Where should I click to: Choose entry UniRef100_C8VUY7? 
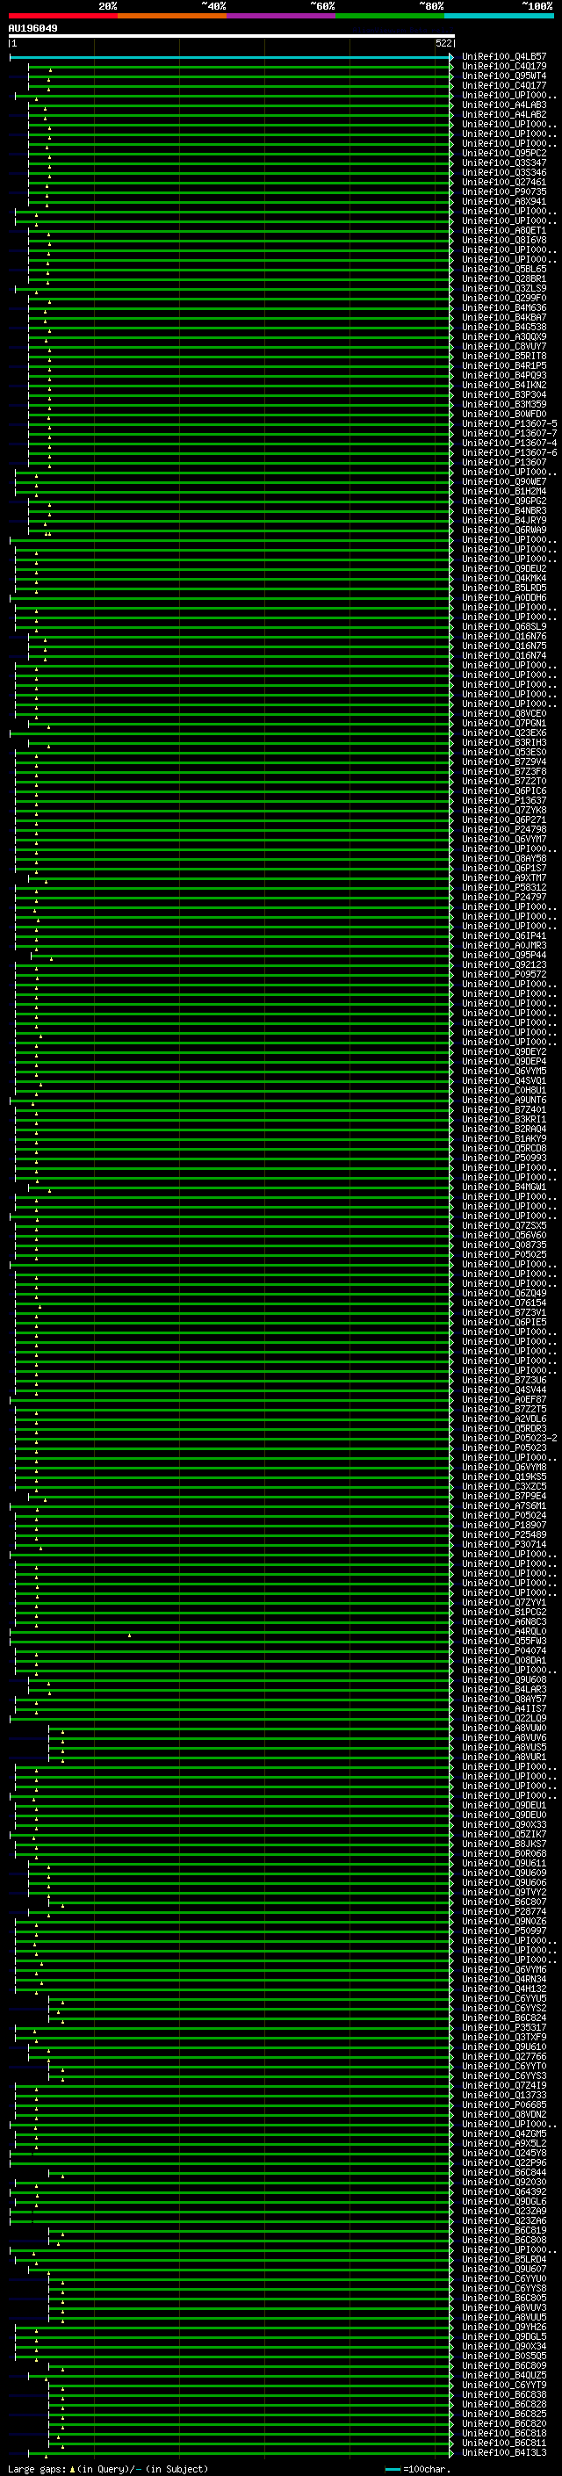[504, 346]
